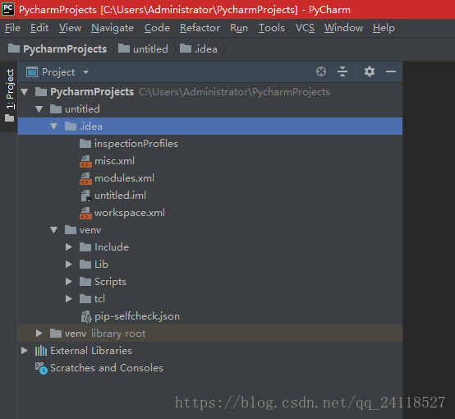Click the External Libraries bars icon
Image resolution: width=455 pixels, height=419 pixels.
[41, 351]
